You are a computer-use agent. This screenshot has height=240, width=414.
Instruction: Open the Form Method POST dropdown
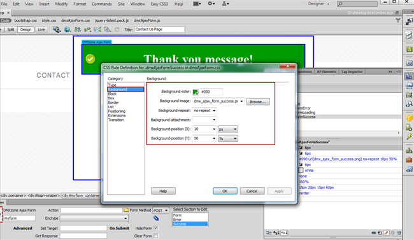(x=161, y=211)
